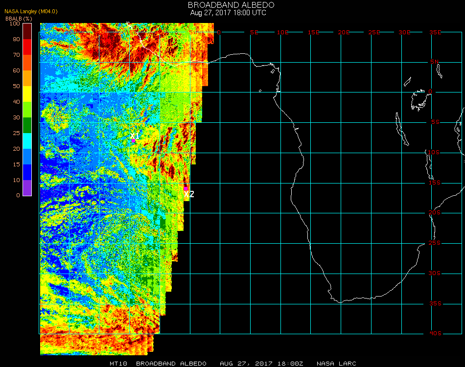Viewport: 465px width, 367px height.
Task: Click the '25S' latitude label
Action: [x=435, y=243]
